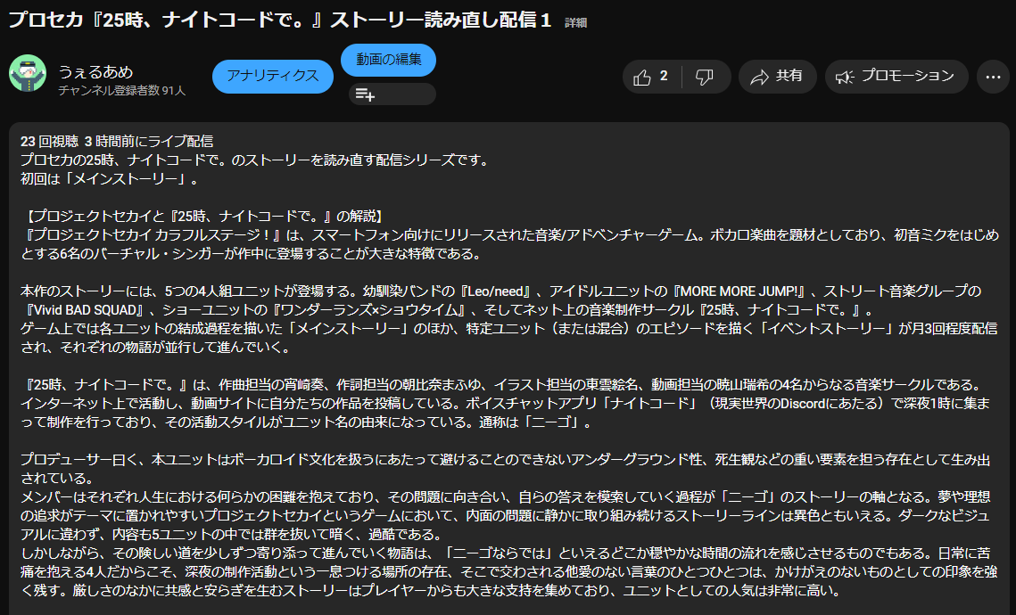Click the チャンネル登録者数 91人 text

122,91
